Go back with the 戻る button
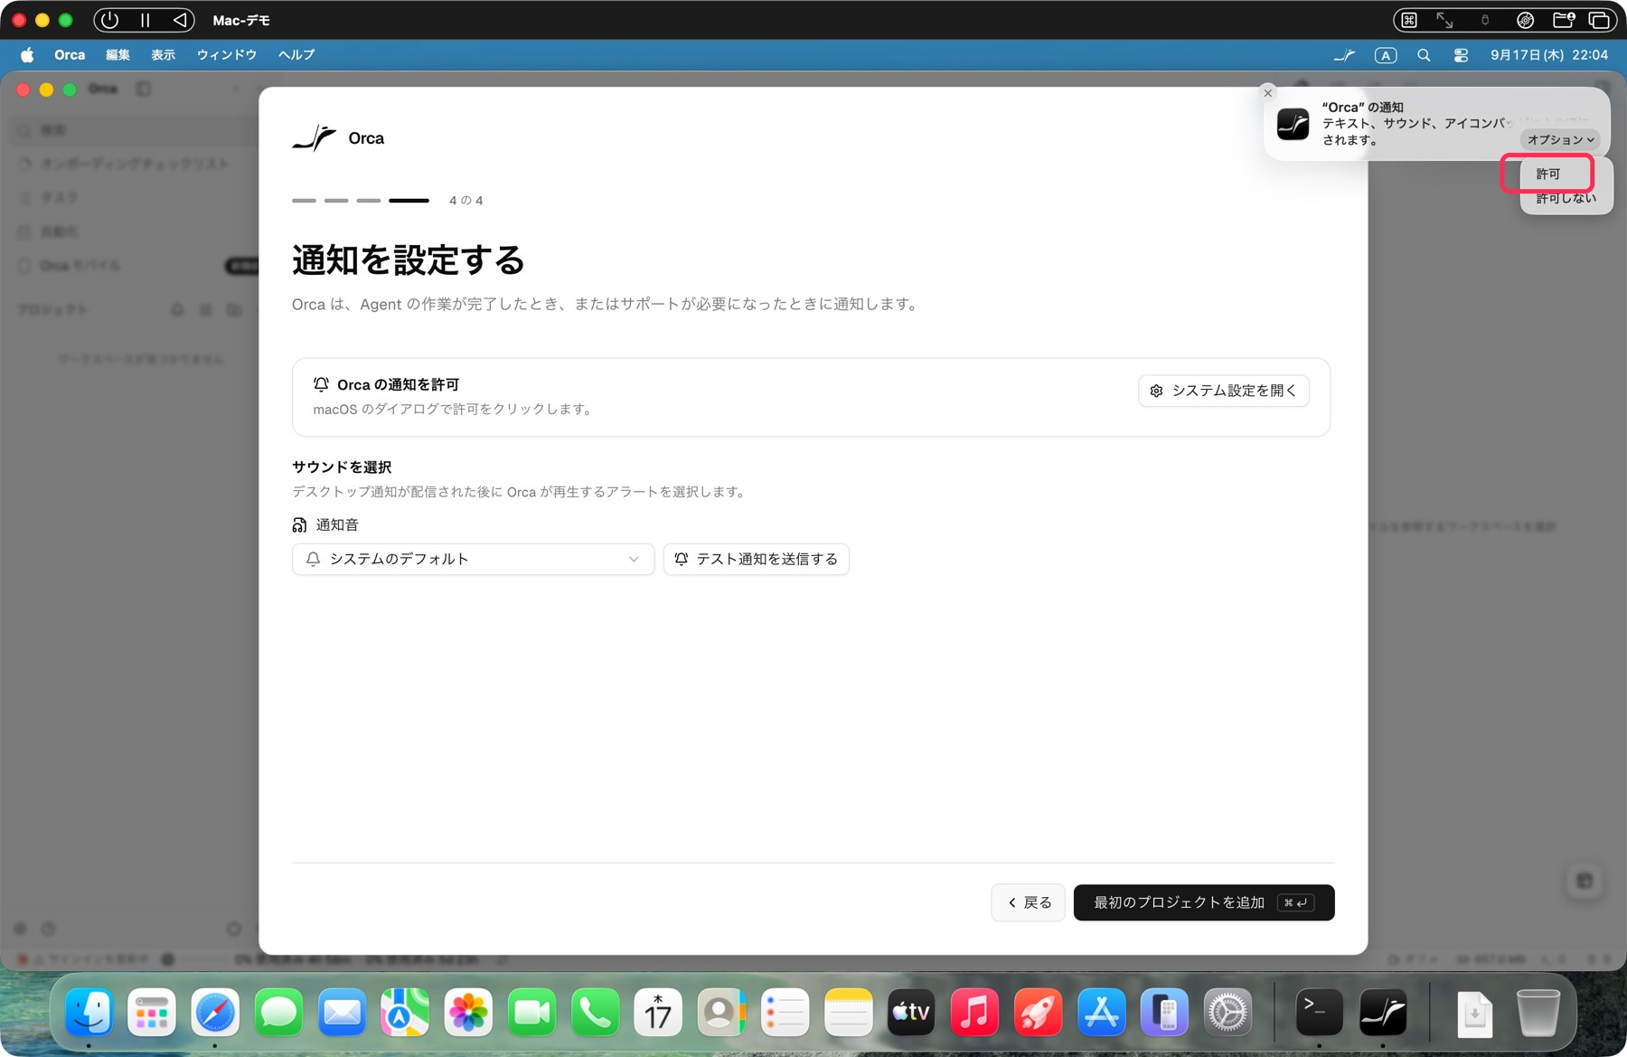 pos(1028,902)
